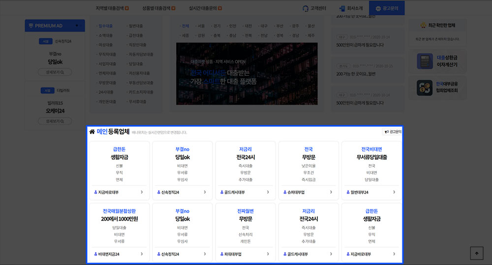This screenshot has width=492, height=265.
Task: Click the 한국대부금융 협회업체조회 icon
Action: (424, 87)
